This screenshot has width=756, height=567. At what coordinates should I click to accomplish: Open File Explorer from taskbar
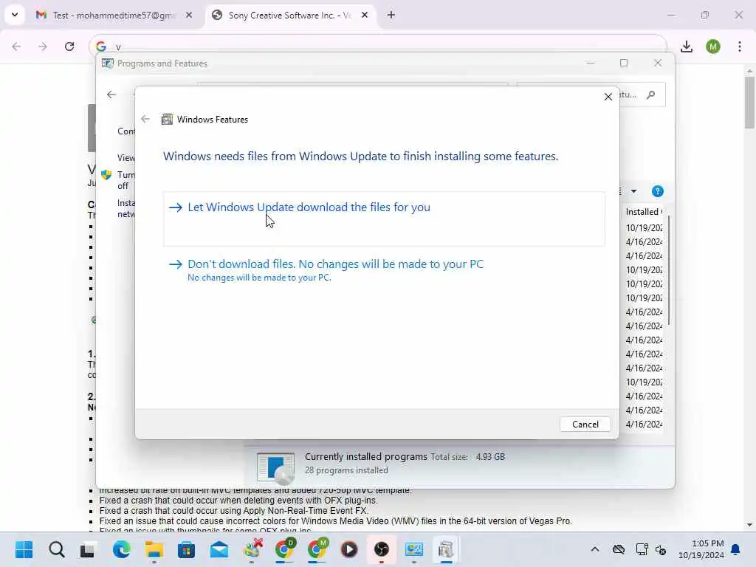(x=154, y=549)
